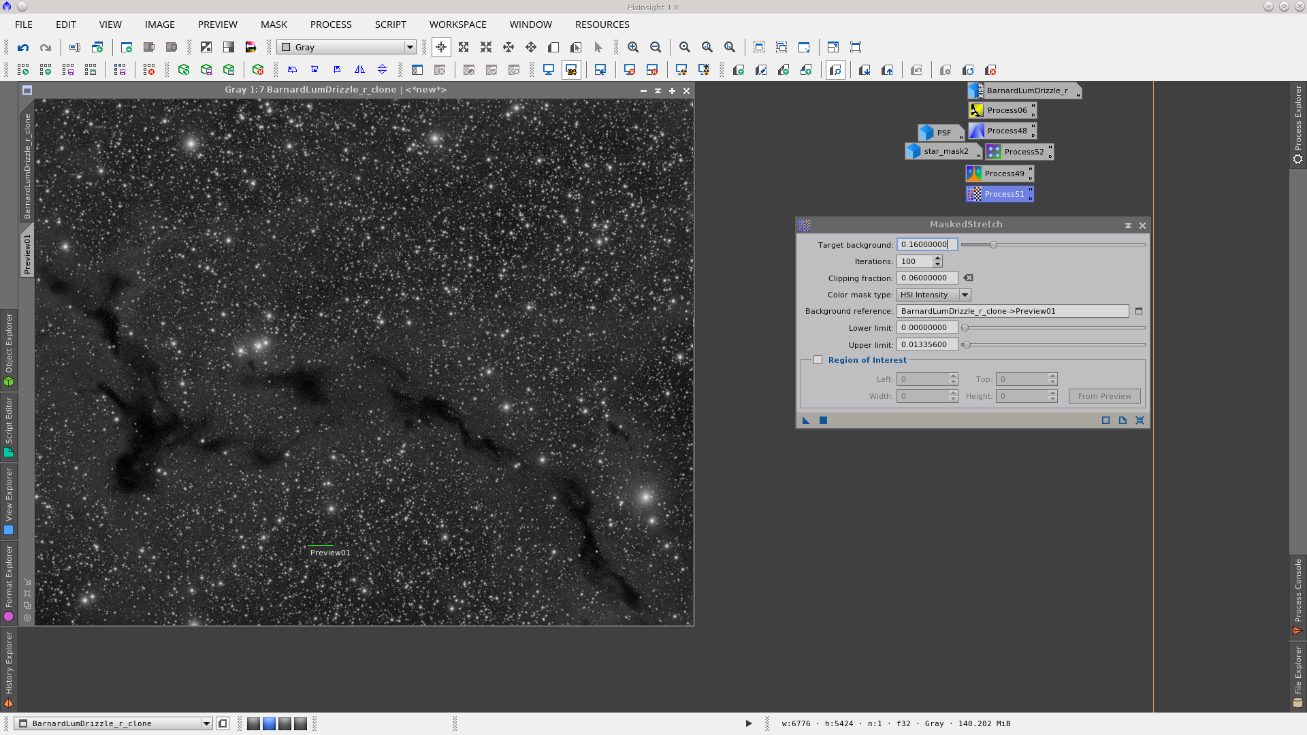The width and height of the screenshot is (1307, 735).
Task: Apply MaskedStretch with the blue square icon
Action: point(823,421)
